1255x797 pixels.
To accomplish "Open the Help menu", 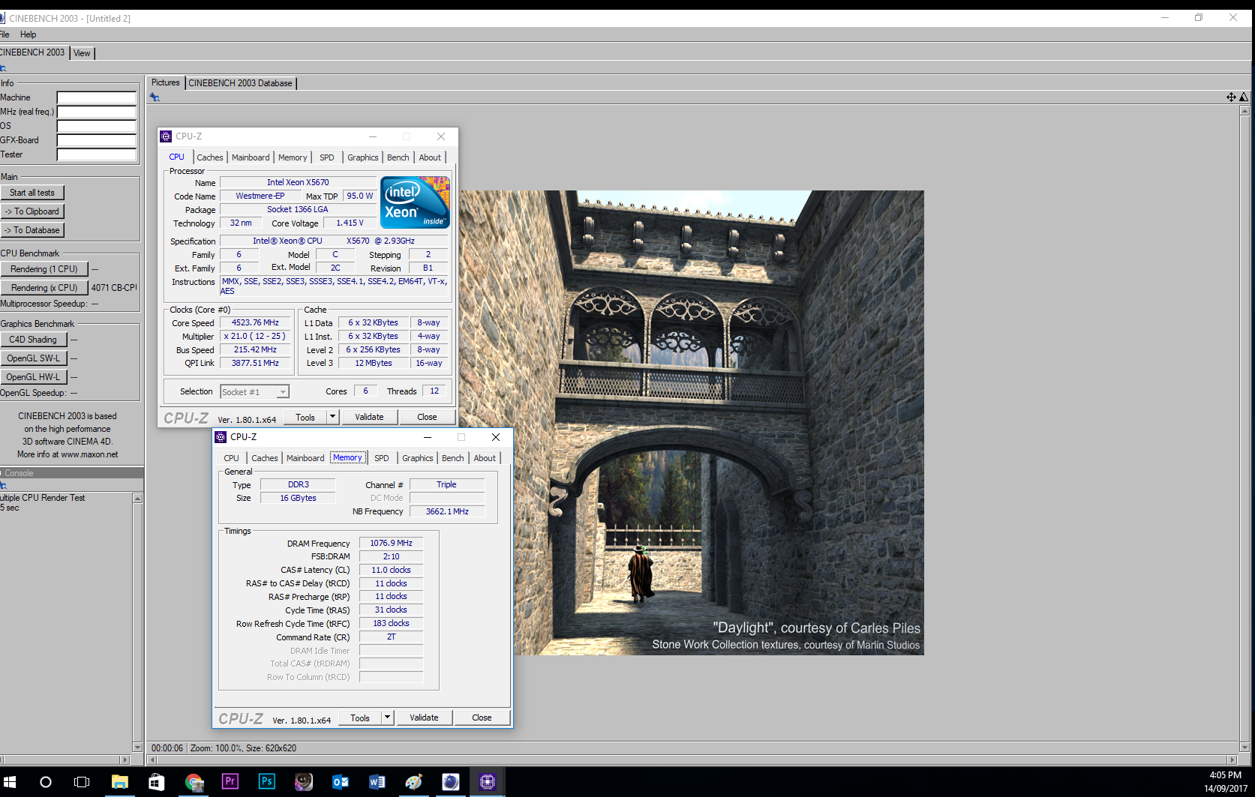I will point(28,34).
